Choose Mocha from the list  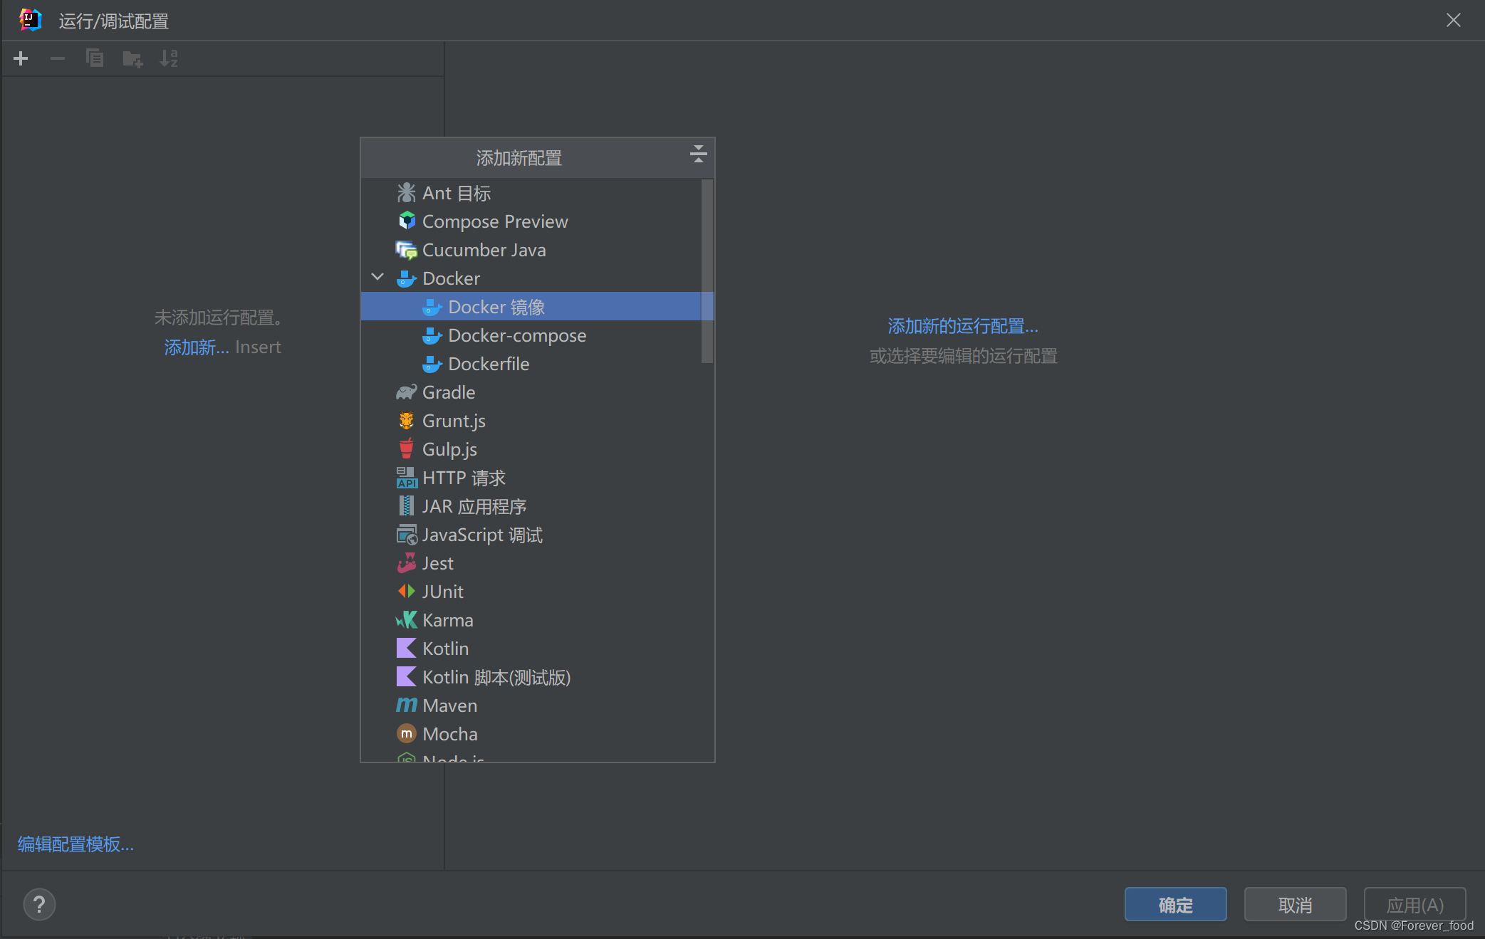tap(531, 734)
